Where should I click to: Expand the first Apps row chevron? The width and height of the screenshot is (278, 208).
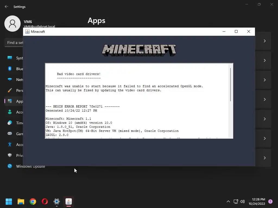(x=264, y=41)
